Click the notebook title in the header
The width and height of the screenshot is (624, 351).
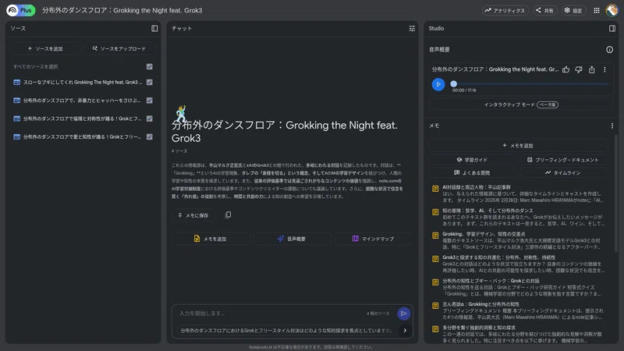tap(122, 10)
